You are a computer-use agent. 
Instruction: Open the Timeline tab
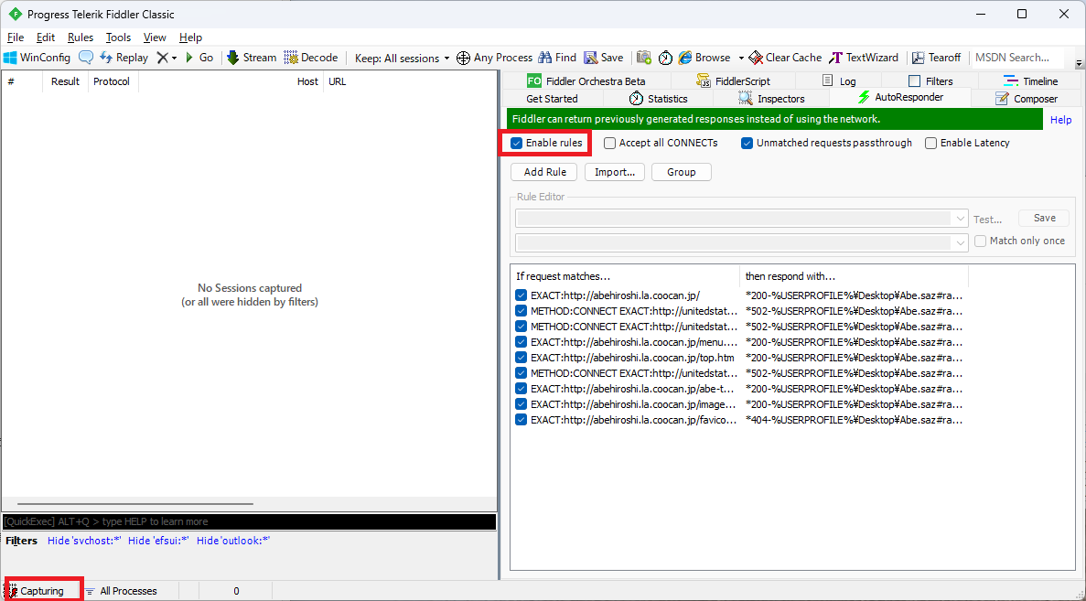click(1030, 81)
